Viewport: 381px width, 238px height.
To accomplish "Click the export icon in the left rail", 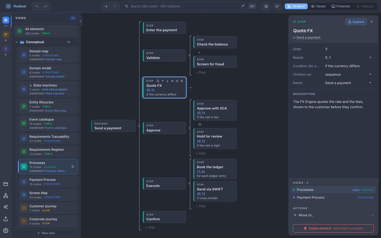I will 6,219.
